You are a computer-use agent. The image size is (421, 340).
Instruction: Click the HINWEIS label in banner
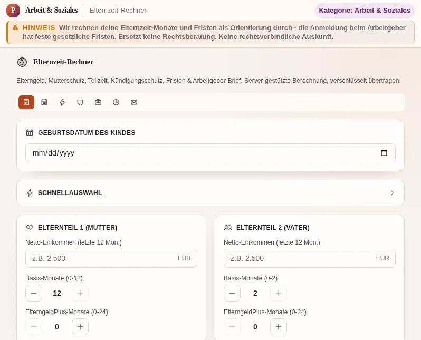point(39,27)
